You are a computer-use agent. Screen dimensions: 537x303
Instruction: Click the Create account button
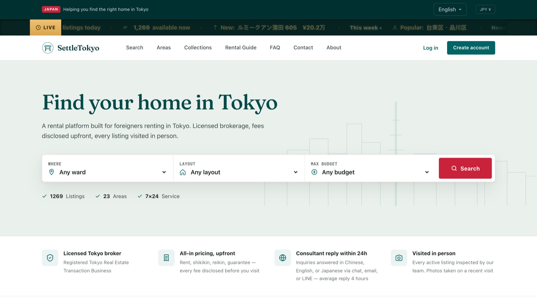471,48
